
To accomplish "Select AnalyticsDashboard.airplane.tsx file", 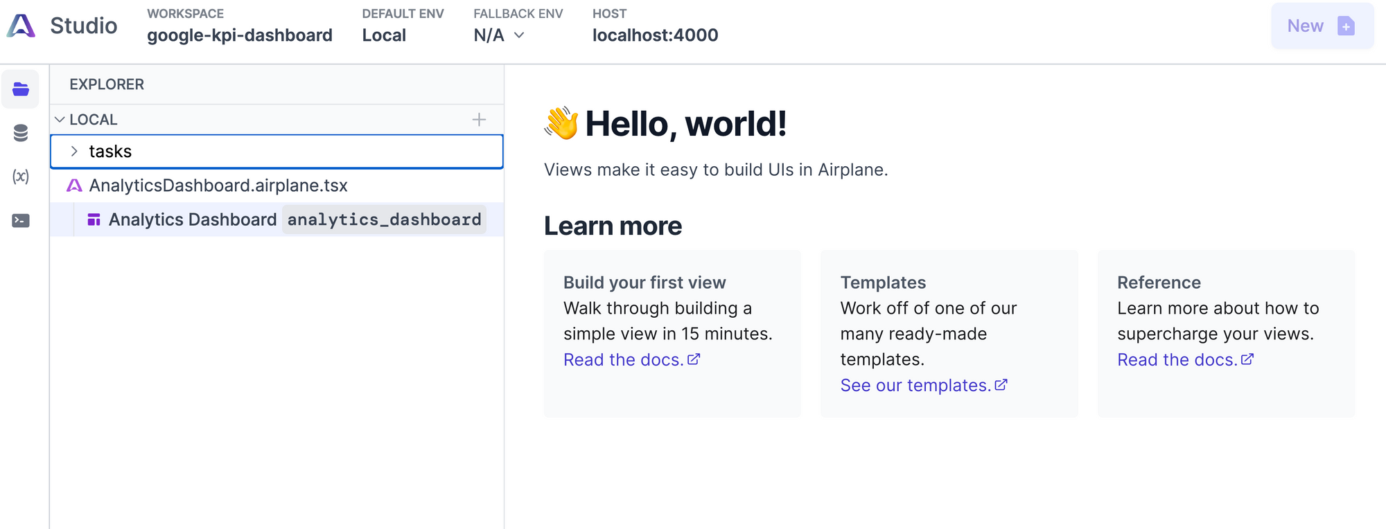I will (277, 186).
